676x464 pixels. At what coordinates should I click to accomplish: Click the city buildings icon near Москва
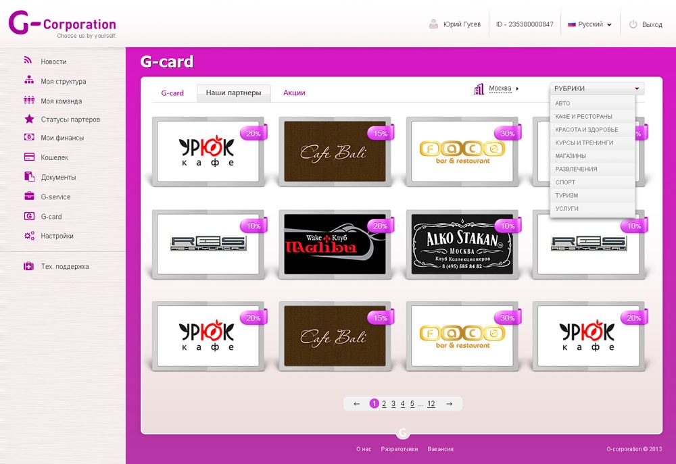tap(479, 89)
